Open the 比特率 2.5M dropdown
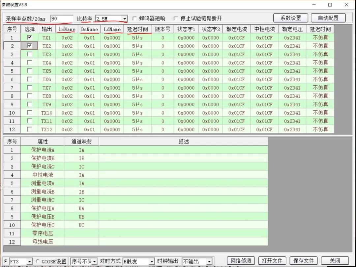356x267 pixels. (x=124, y=19)
